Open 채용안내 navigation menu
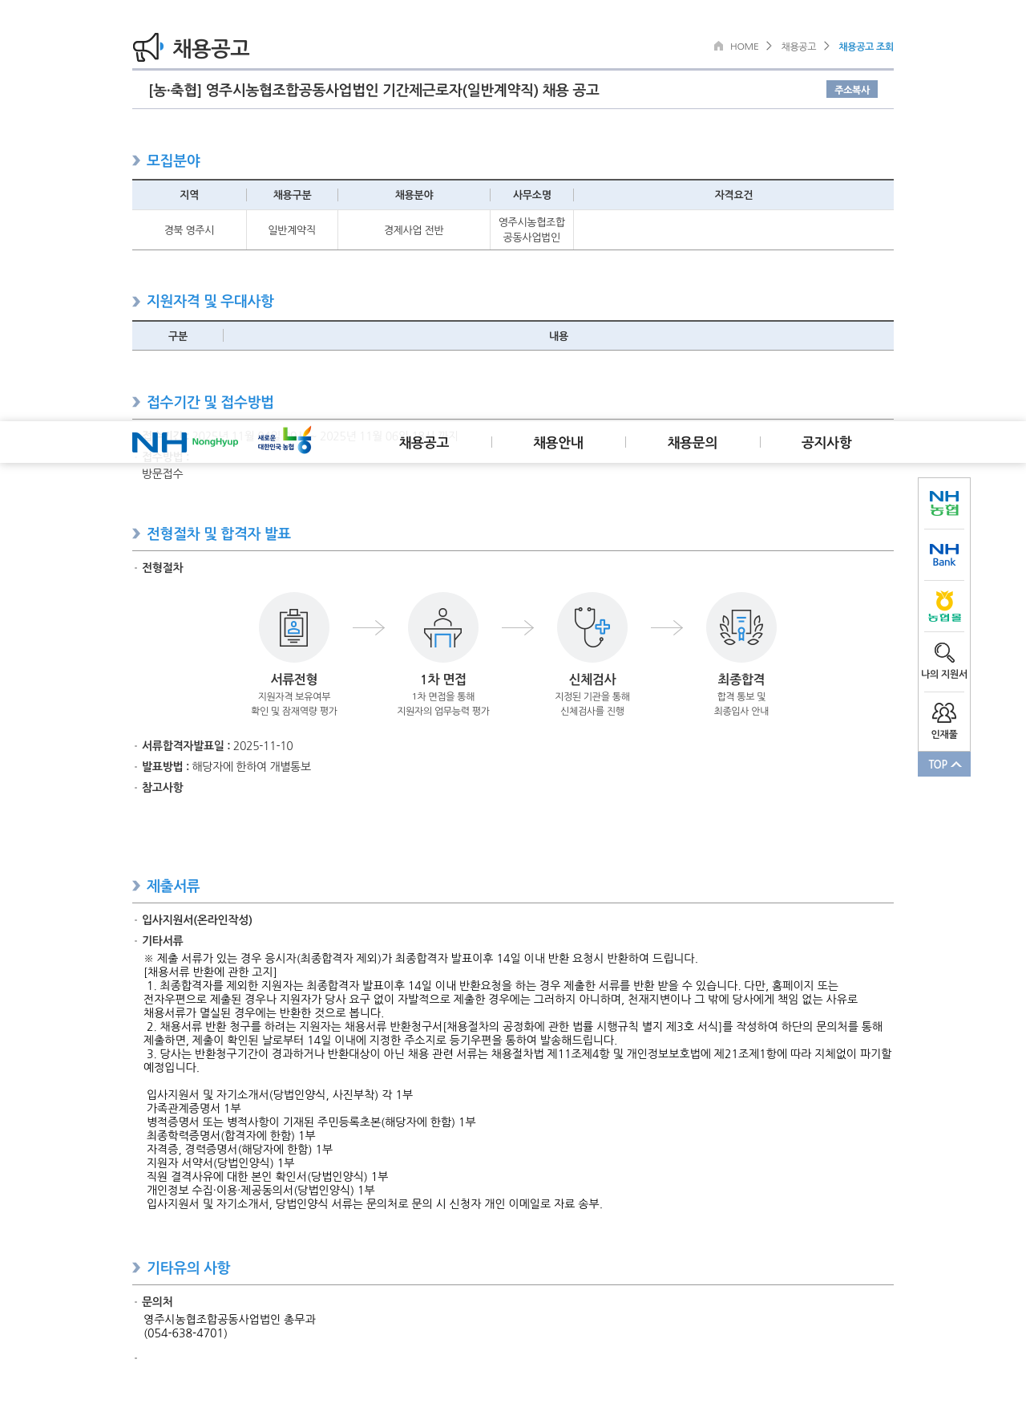This screenshot has height=1420, width=1026. tap(558, 442)
